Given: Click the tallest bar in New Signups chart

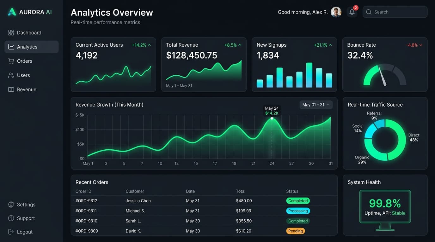Looking at the screenshot, I should (309, 75).
